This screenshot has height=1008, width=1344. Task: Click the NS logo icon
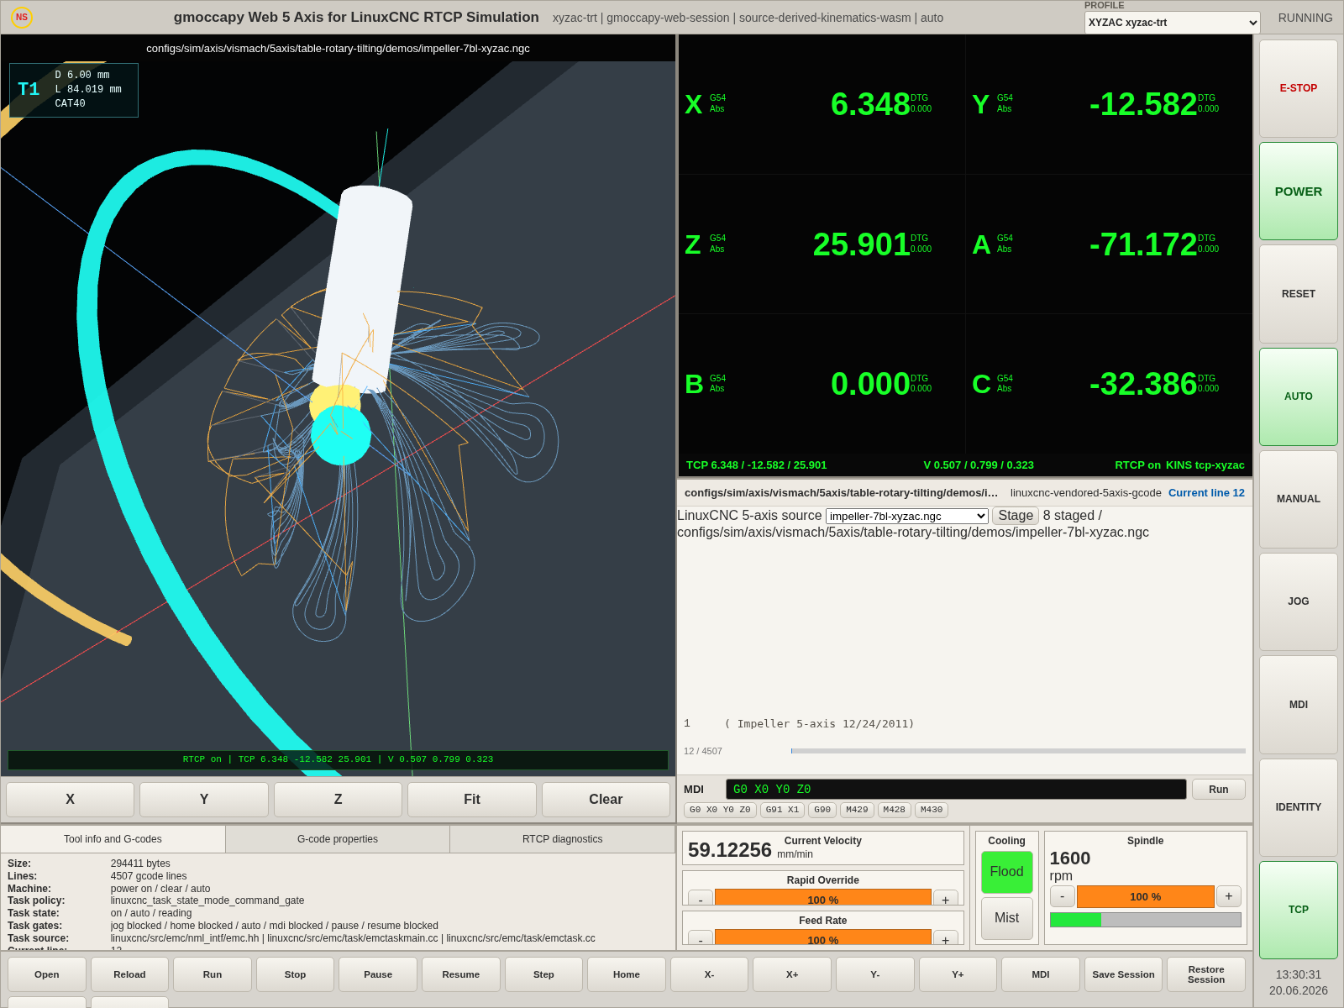pos(22,17)
